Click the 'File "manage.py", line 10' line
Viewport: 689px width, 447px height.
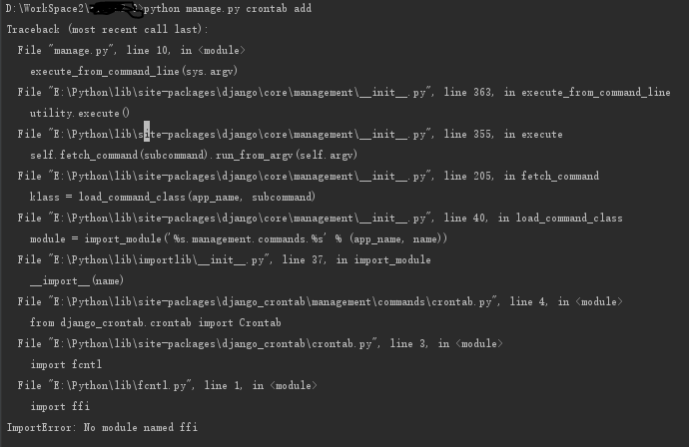click(x=132, y=51)
